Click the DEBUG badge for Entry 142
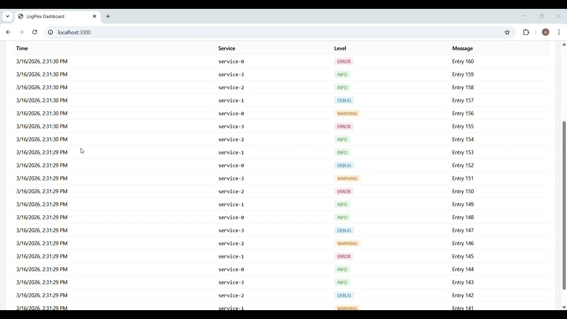This screenshot has height=319, width=567. [x=344, y=296]
